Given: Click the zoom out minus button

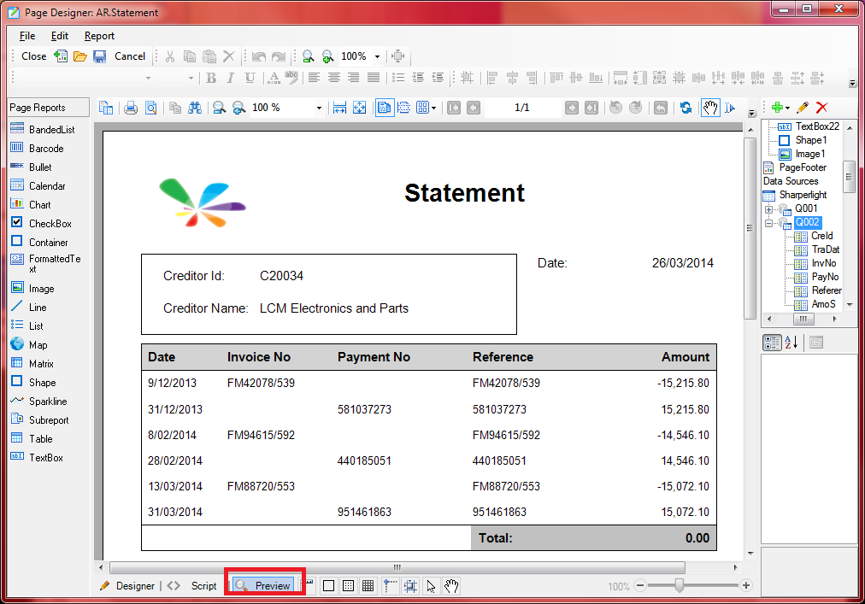Looking at the screenshot, I should coord(640,586).
